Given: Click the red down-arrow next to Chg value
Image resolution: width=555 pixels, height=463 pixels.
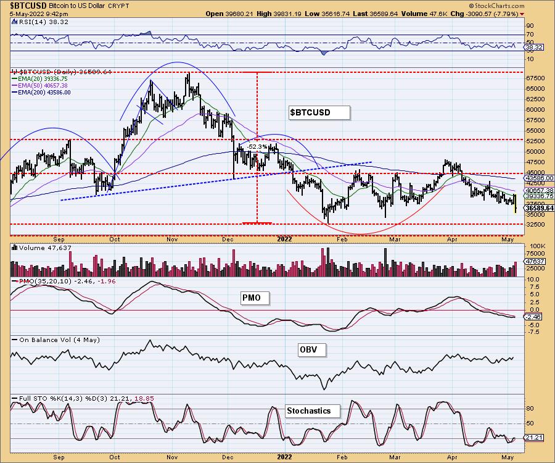Looking at the screenshot, I should pos(522,14).
